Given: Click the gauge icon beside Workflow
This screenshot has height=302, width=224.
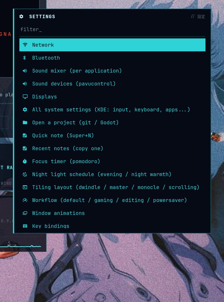Looking at the screenshot, I should pyautogui.click(x=25, y=200).
